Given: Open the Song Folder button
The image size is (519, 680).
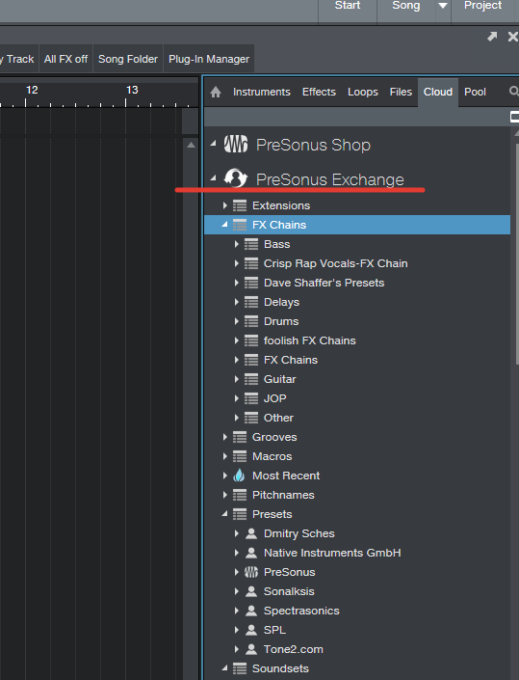Looking at the screenshot, I should point(128,59).
